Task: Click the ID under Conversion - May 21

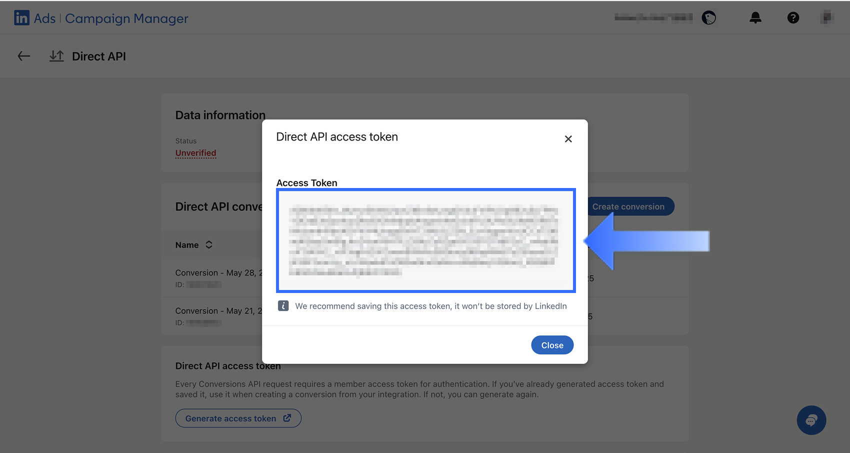Action: pos(198,322)
